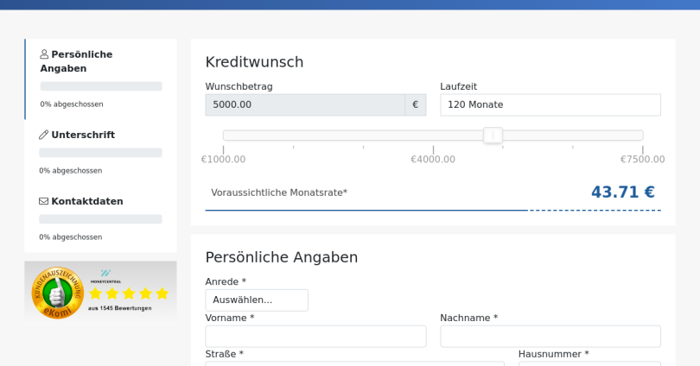Open the Laufzeit 120 Monate dropdown
700x366 pixels.
pos(550,104)
